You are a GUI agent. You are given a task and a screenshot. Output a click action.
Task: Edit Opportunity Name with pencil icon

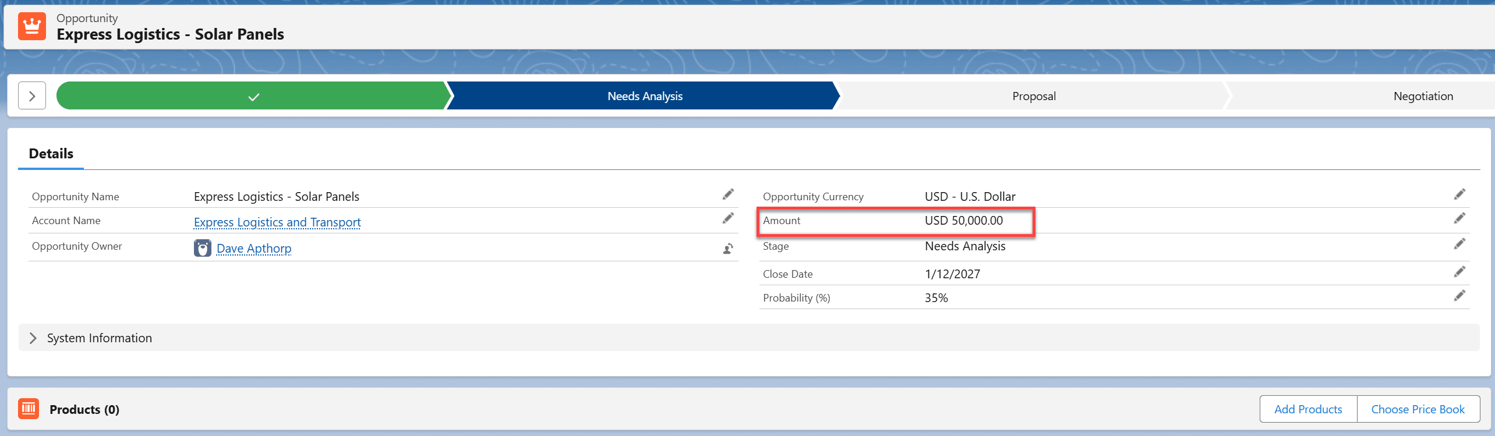click(728, 194)
